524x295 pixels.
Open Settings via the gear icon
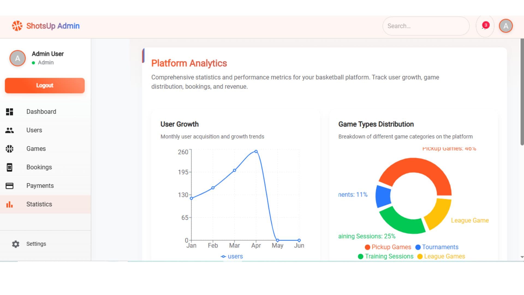(x=15, y=244)
